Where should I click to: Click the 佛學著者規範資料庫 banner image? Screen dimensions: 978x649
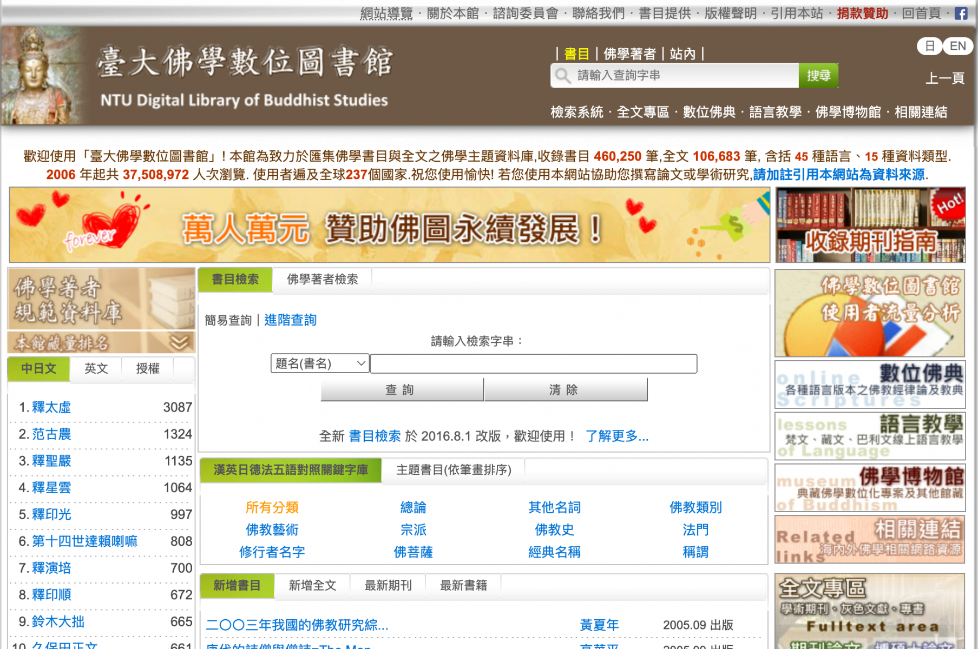tap(101, 299)
